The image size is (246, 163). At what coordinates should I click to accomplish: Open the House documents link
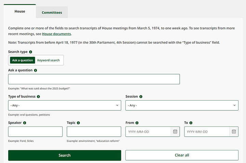point(56,34)
